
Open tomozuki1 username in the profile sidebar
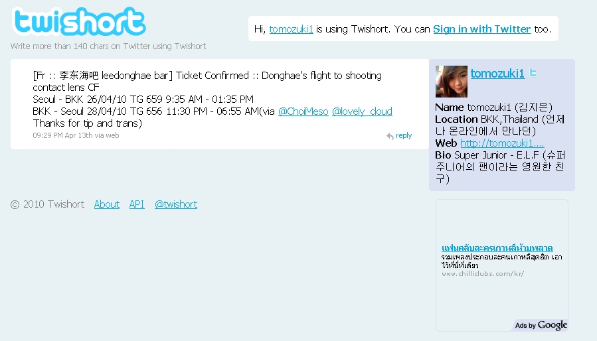tap(497, 74)
